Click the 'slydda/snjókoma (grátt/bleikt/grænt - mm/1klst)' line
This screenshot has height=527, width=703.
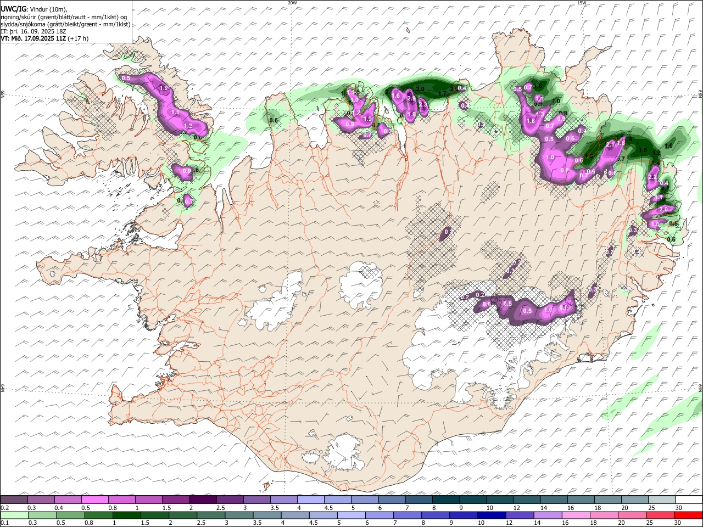tap(65, 25)
